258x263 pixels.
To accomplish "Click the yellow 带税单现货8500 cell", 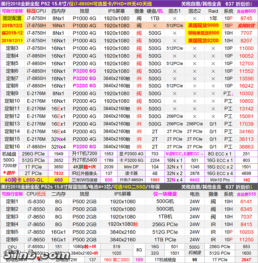I will coord(203,33).
